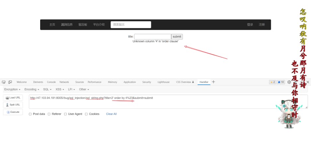Click the inspect element icon in DevTools
The image size is (311, 146).
coord(4,82)
